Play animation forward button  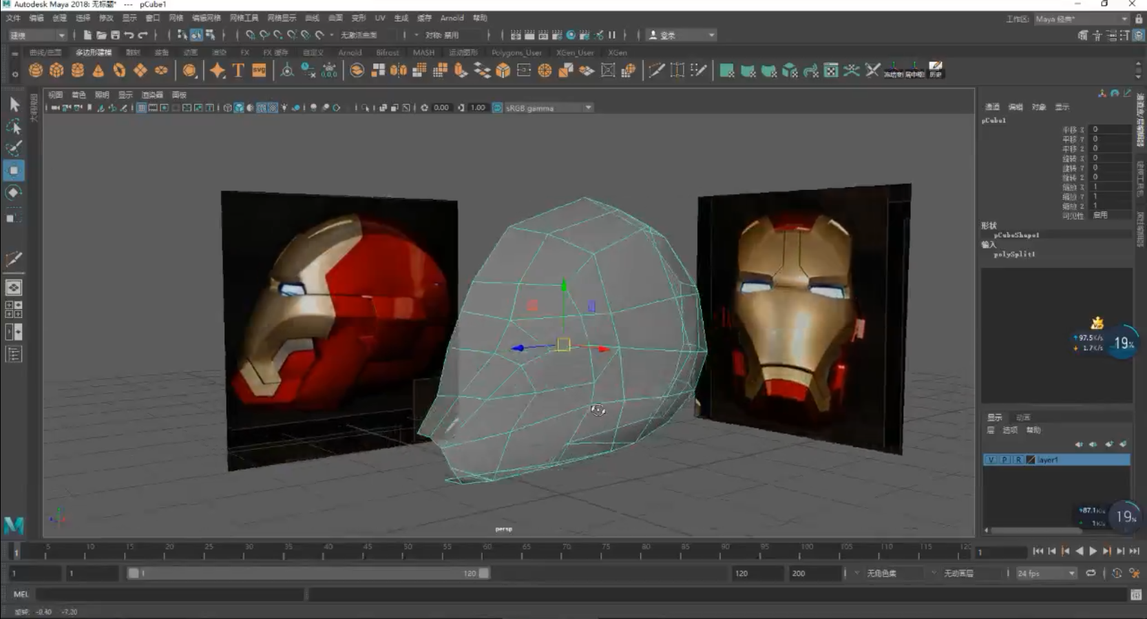pyautogui.click(x=1093, y=551)
